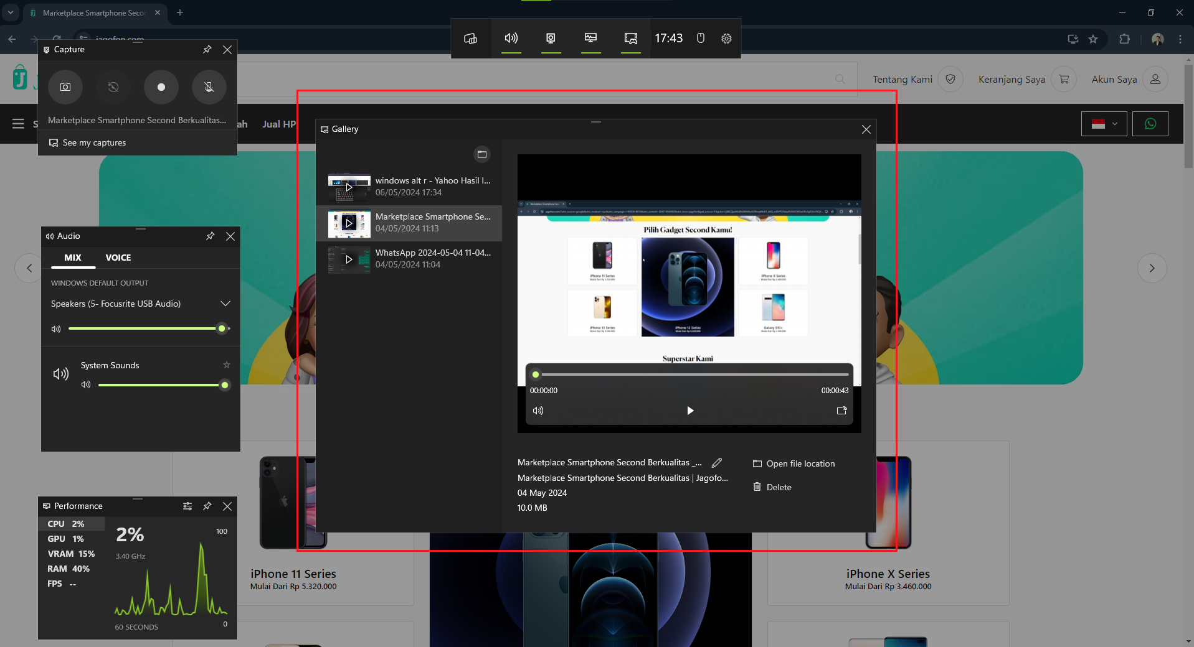
Task: Switch to the MIX tab in Audio
Action: coord(73,258)
